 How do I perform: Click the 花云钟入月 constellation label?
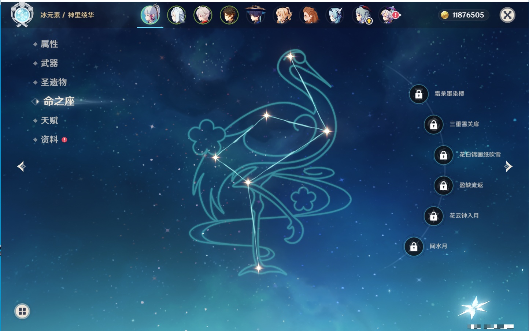(x=464, y=216)
